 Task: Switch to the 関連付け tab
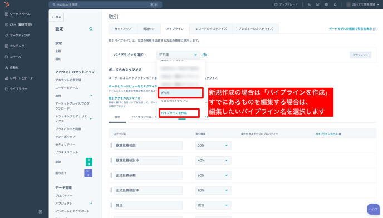tap(149, 29)
